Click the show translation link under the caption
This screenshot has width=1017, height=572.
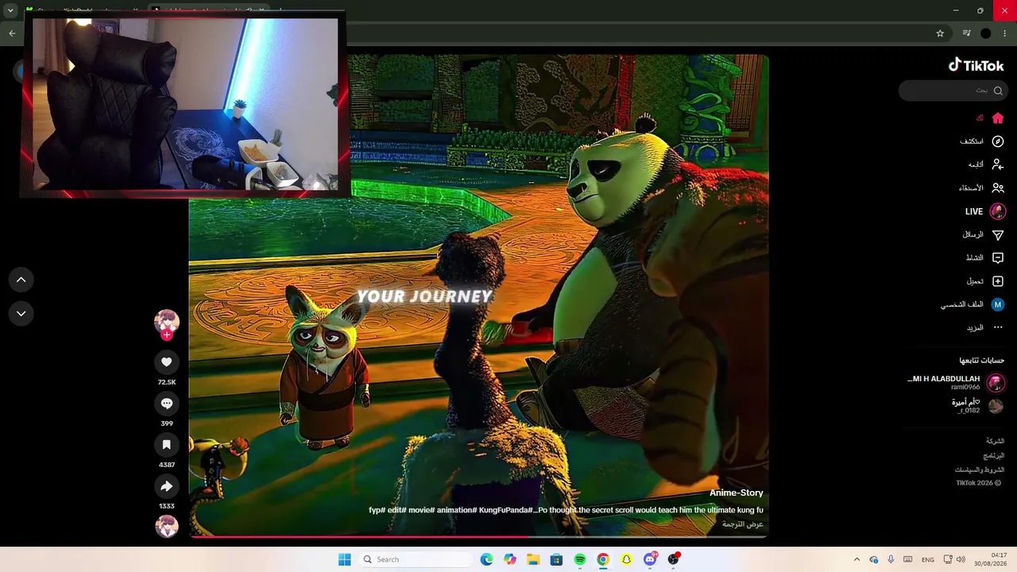tap(743, 524)
